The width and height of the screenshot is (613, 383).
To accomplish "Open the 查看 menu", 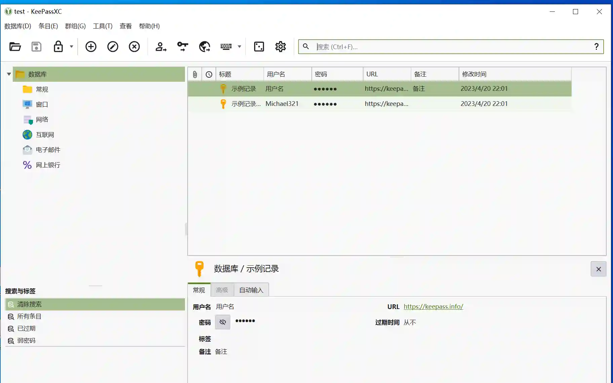I will point(125,26).
